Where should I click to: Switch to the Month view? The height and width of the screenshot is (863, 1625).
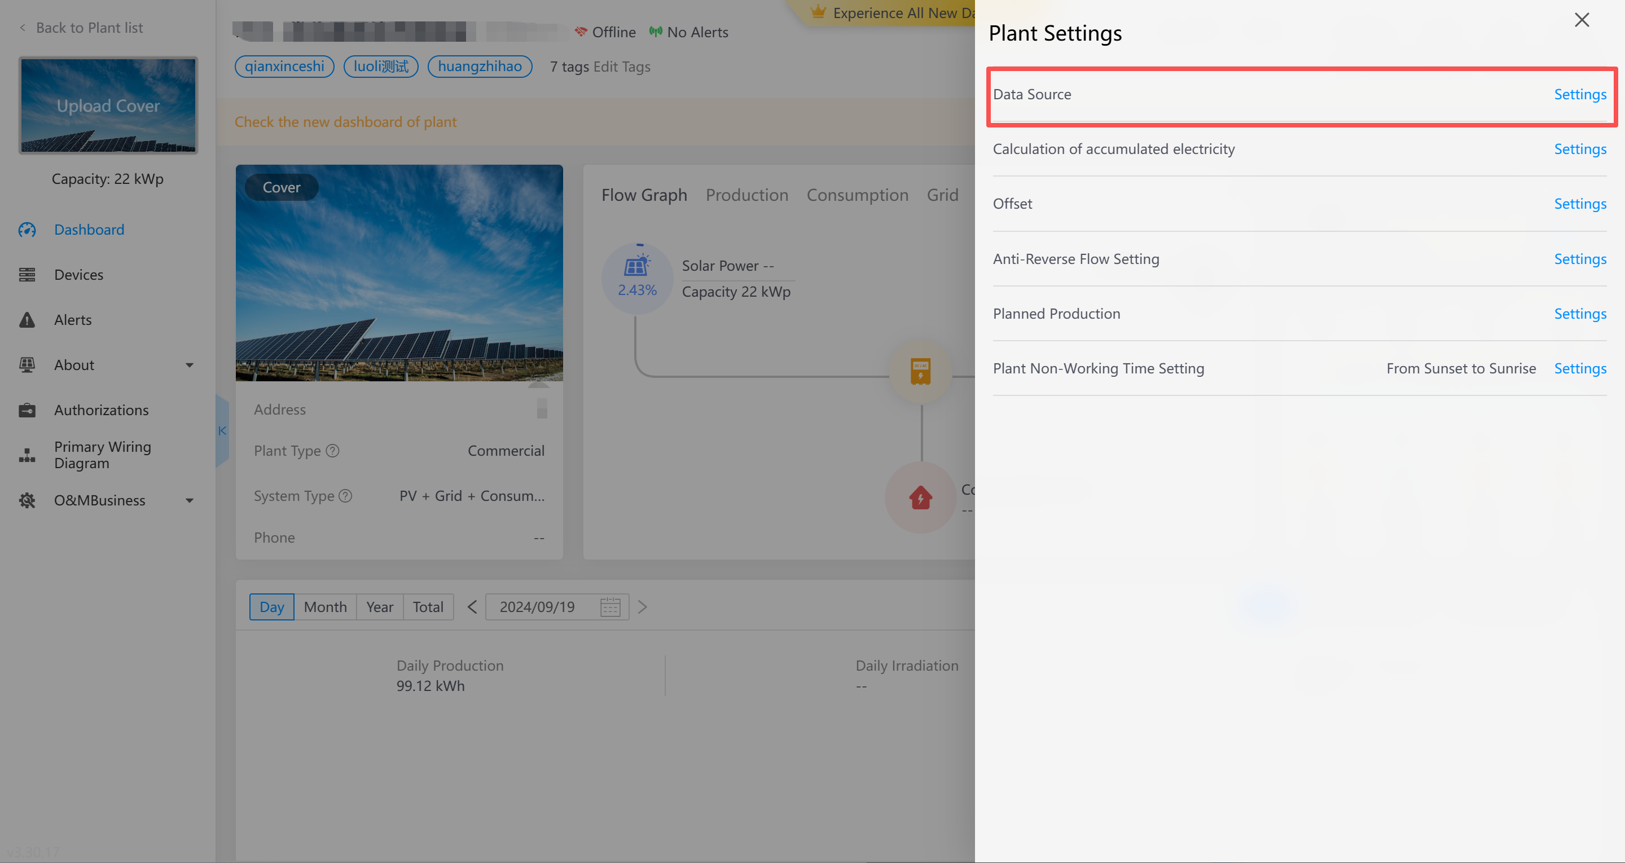pyautogui.click(x=325, y=607)
